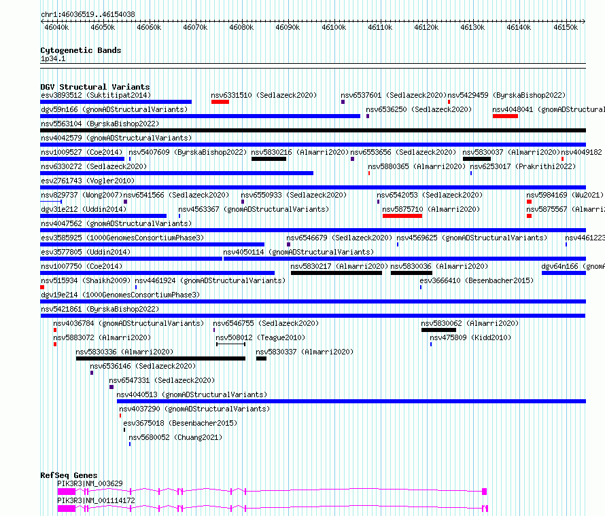Select the black nsv5830036 variant bar

point(411,273)
